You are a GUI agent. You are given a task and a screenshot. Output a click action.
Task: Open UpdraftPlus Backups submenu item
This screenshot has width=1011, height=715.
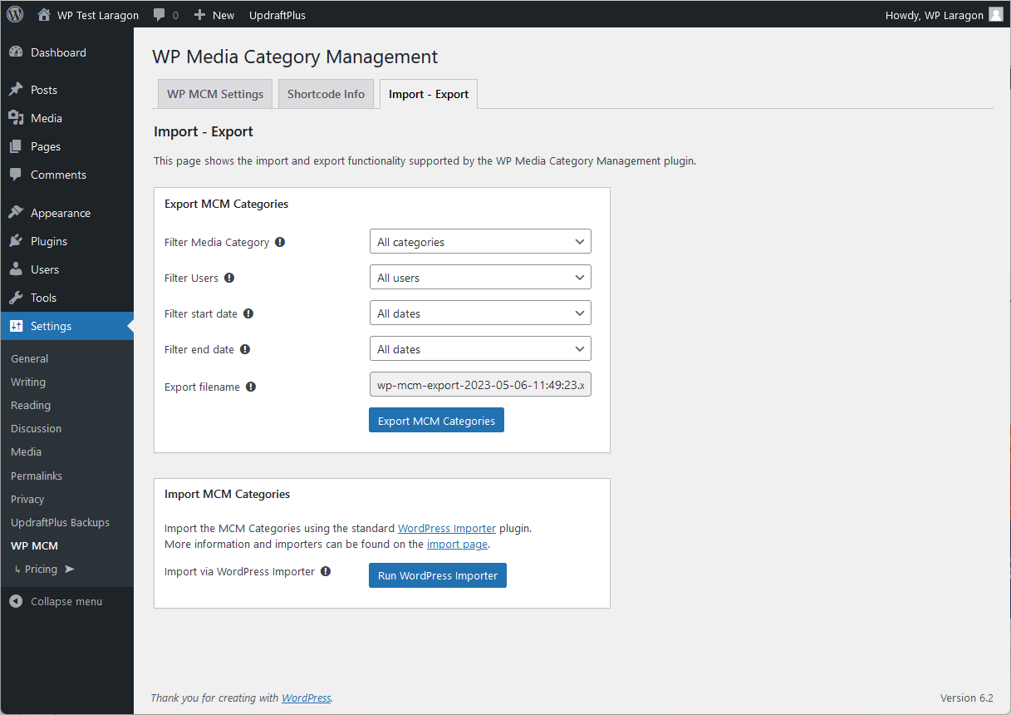60,522
